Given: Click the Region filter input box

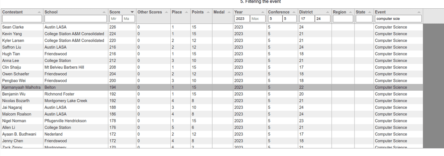Looking at the screenshot, I should pyautogui.click(x=343, y=19).
